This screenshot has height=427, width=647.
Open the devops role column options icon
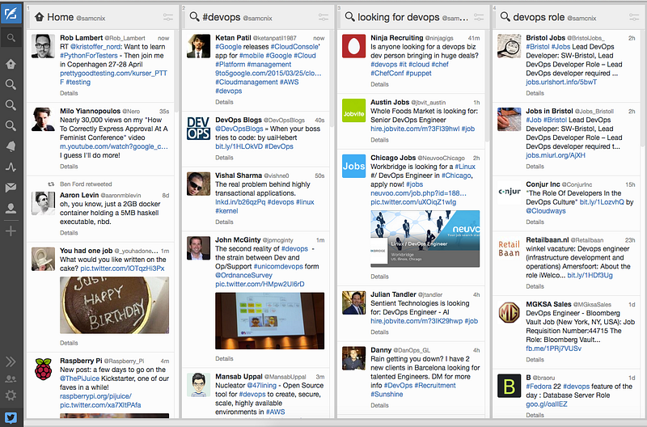coord(634,17)
